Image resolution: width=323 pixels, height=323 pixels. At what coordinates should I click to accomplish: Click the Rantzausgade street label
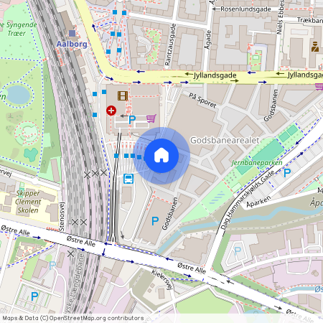(170, 45)
